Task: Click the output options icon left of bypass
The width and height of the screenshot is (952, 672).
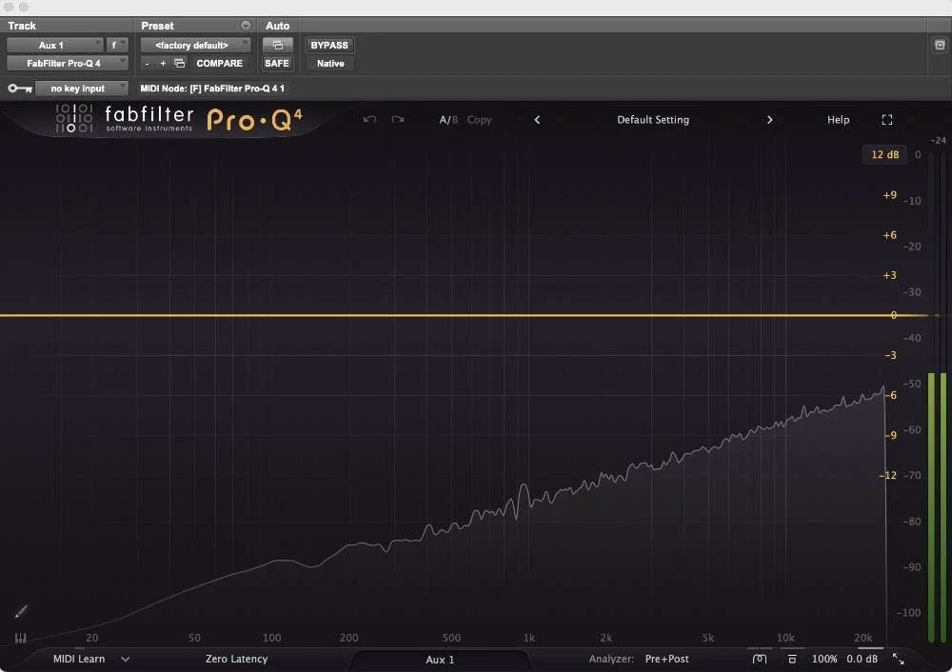Action: pos(760,659)
